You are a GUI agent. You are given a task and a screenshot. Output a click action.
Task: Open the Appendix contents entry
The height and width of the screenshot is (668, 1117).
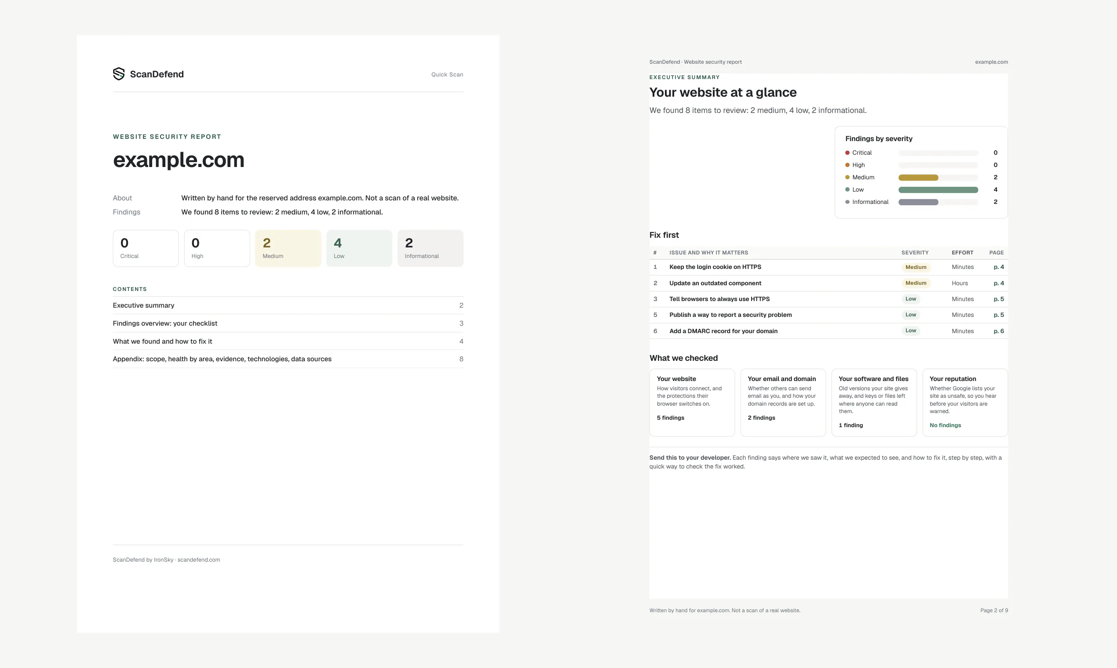click(x=288, y=359)
